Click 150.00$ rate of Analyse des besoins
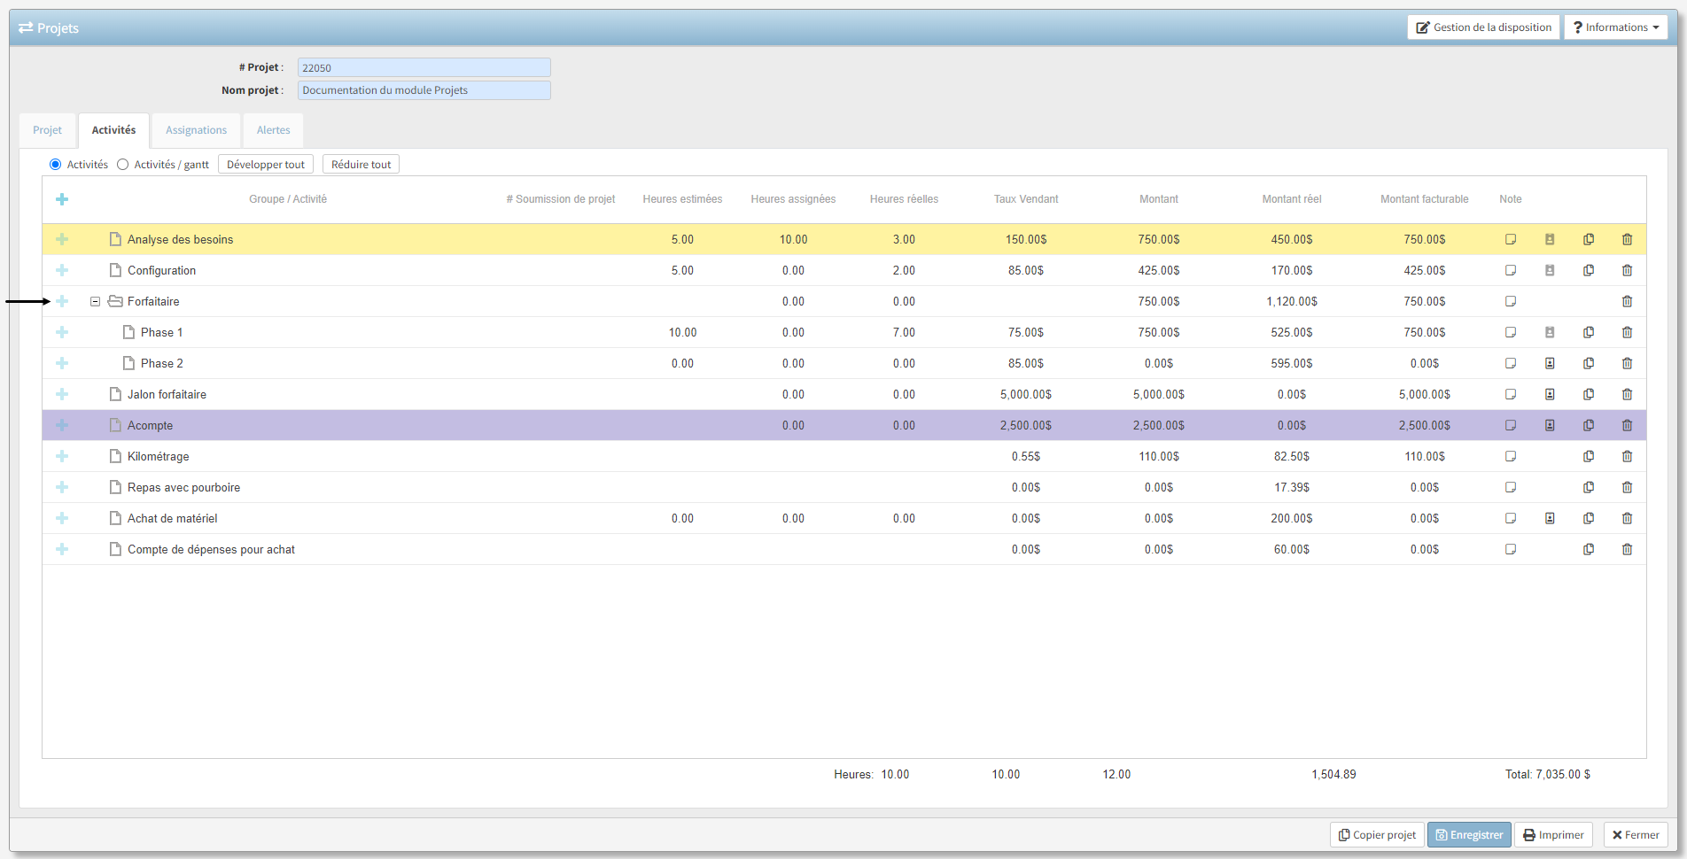The width and height of the screenshot is (1687, 859). (x=1026, y=239)
